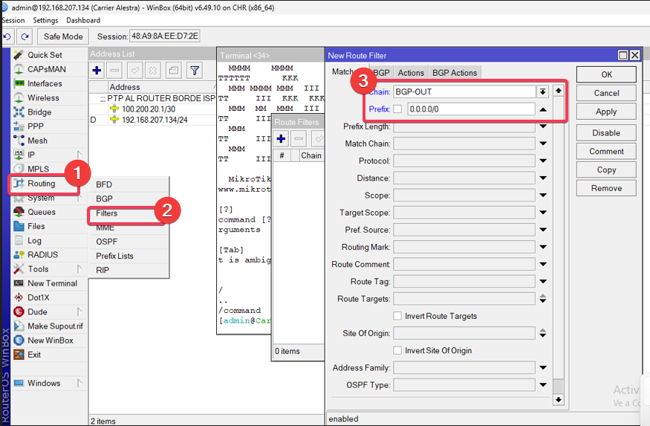Open New Terminal from sidebar

(52, 283)
